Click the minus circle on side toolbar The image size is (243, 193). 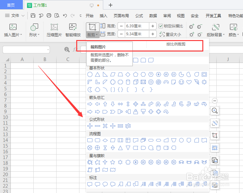point(215,101)
